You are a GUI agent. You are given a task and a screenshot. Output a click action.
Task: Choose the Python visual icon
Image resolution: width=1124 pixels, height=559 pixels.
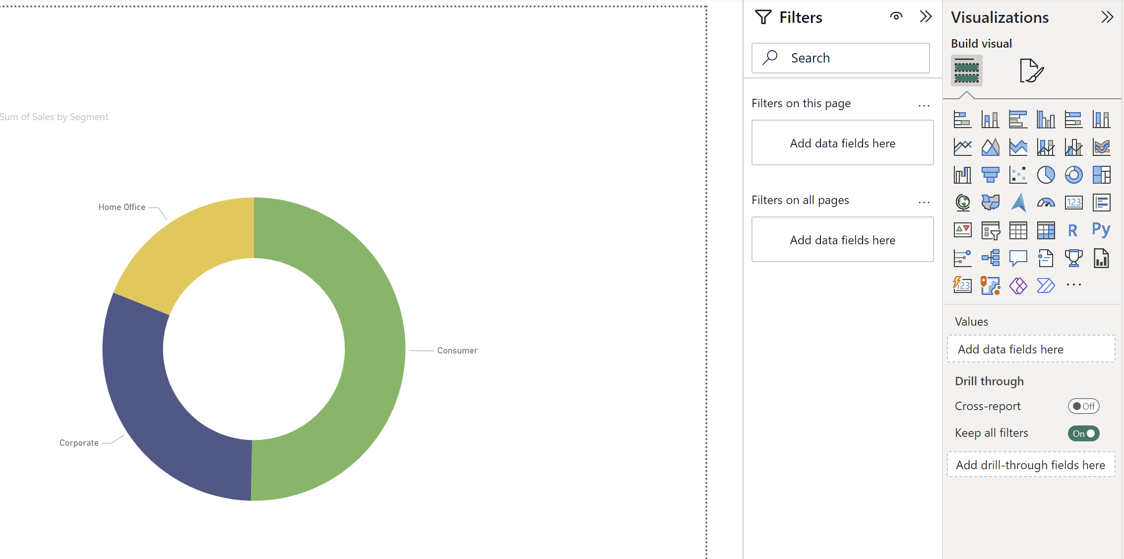click(1101, 230)
